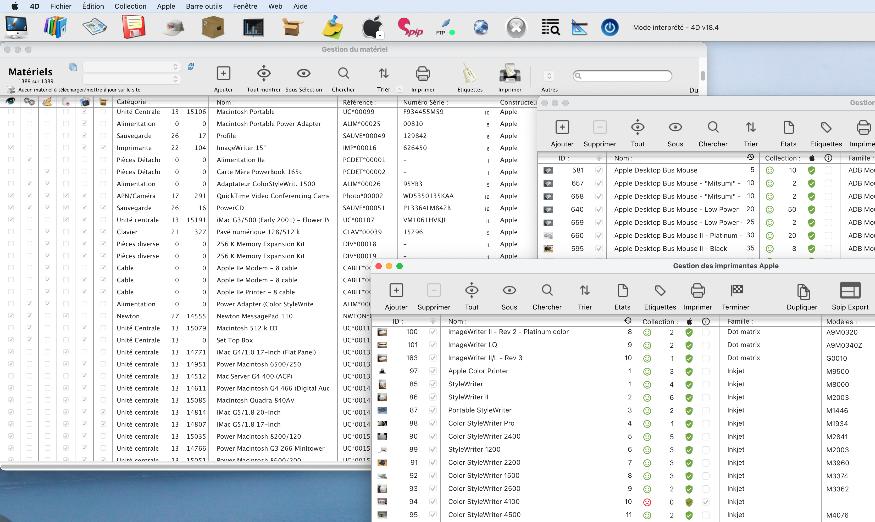Image resolution: width=875 pixels, height=522 pixels.
Task: Open the Édition menu
Action: [x=93, y=6]
